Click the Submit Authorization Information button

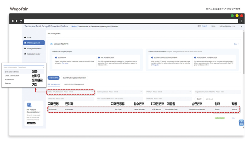[74, 78]
